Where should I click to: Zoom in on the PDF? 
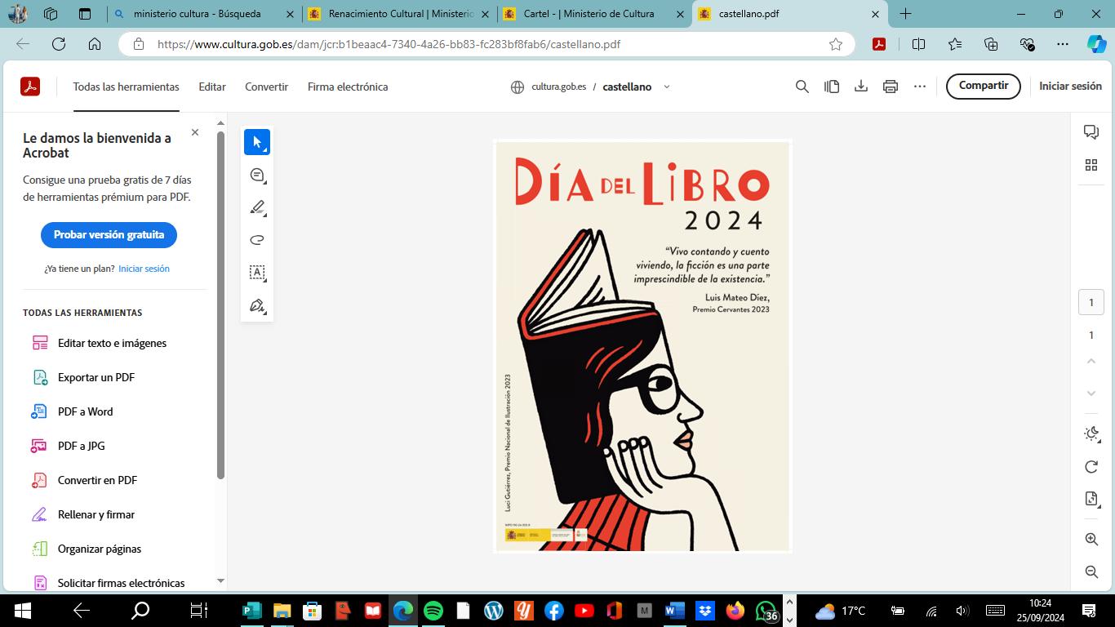click(1091, 540)
